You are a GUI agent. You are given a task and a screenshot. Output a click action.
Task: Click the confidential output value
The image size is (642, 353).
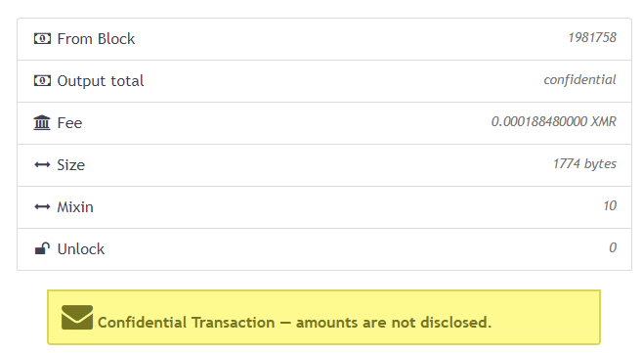(579, 79)
